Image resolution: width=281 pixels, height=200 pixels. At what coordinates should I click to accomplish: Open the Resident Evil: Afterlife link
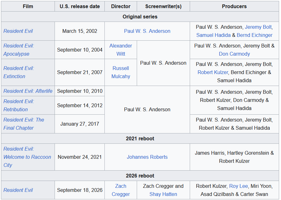tap(28, 91)
